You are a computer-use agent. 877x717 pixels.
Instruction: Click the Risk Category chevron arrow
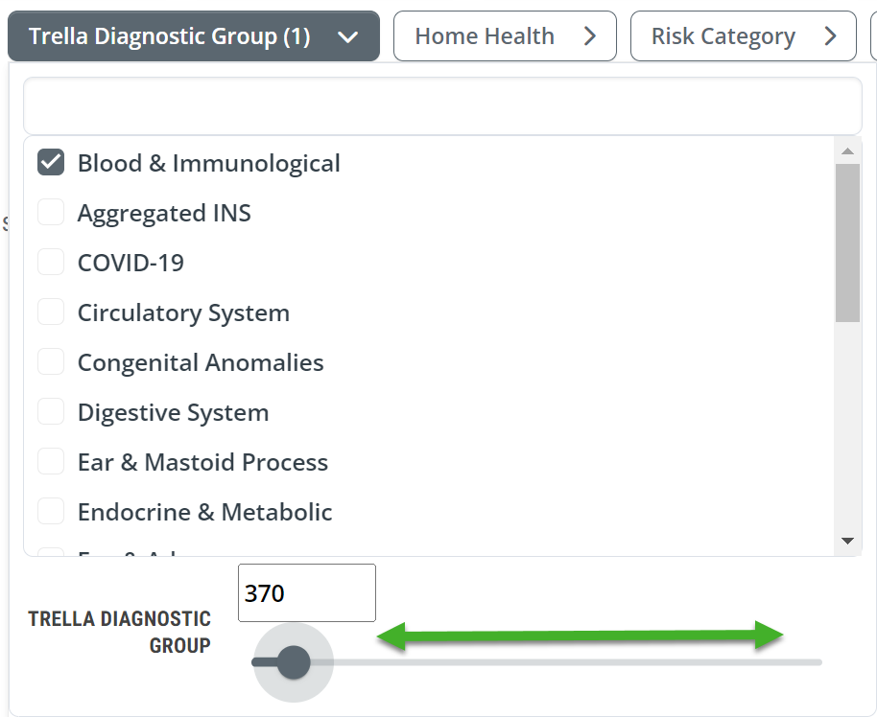[x=831, y=36]
